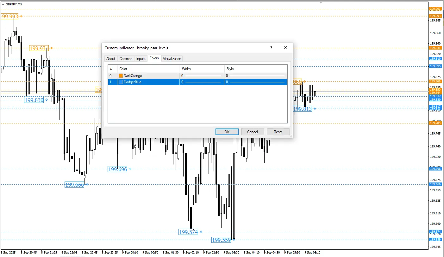Click the 199.895 tag on price axis
Image resolution: width=444 pixels, height=257 pixels.
435,66
